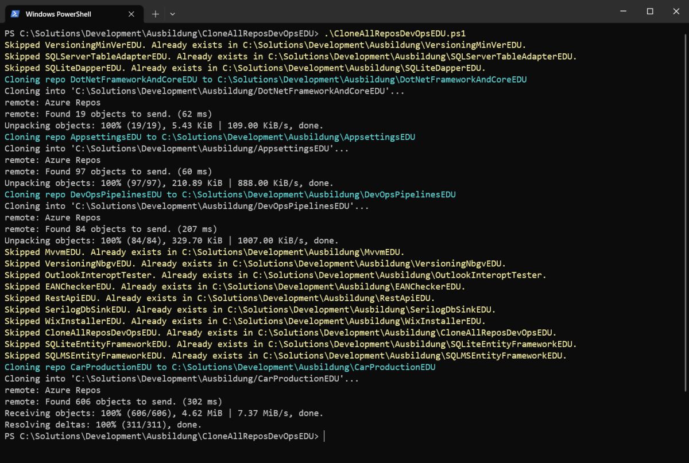
Task: Close the terminal window
Action: [676, 11]
